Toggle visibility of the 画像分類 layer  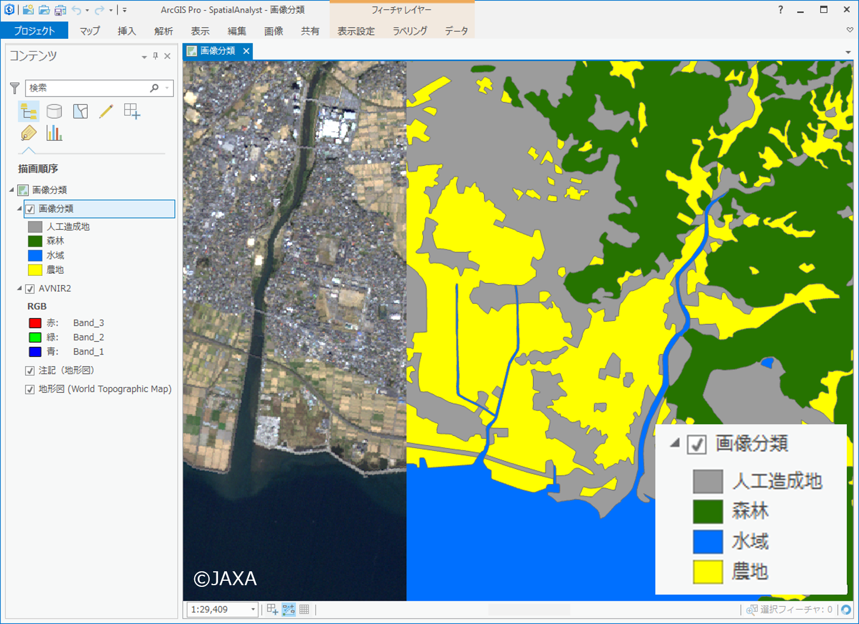(29, 209)
